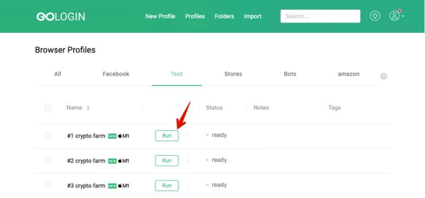The image size is (425, 198).
Task: Tick the select-all profiles checkbox
Action: point(47,108)
